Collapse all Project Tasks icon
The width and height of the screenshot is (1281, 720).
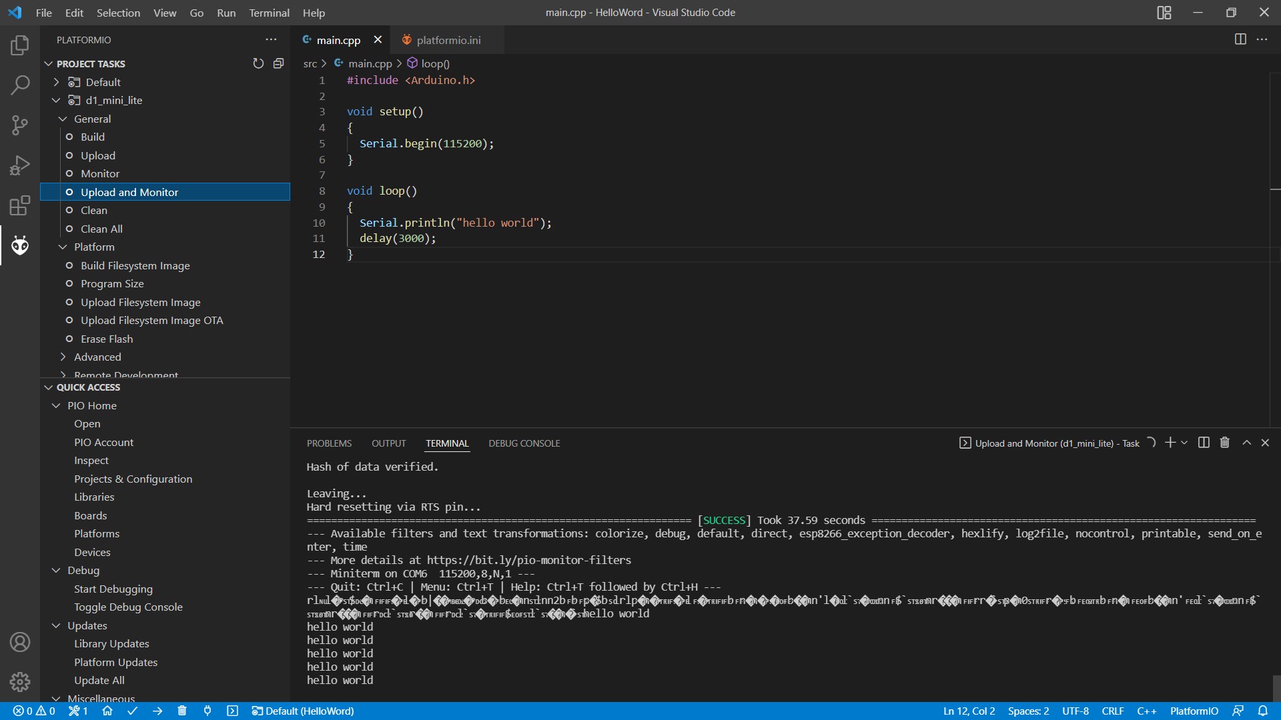278,63
